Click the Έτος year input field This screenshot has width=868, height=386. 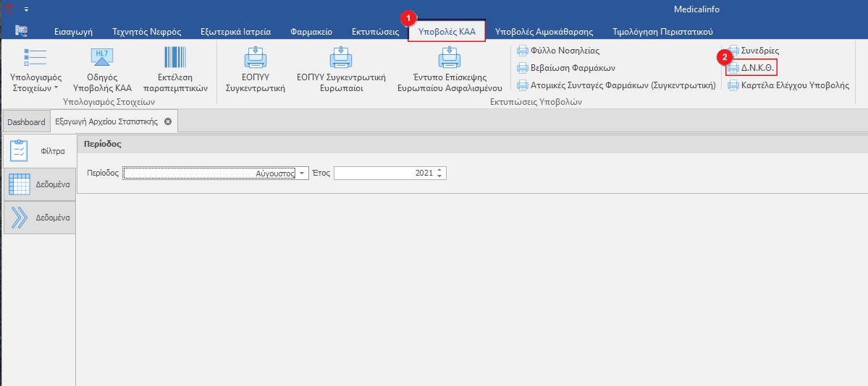(384, 173)
